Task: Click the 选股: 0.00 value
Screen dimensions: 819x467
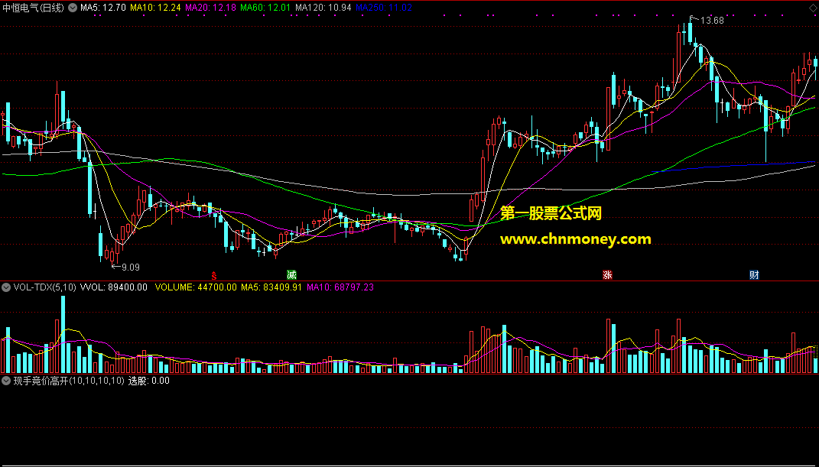Action: click(149, 381)
